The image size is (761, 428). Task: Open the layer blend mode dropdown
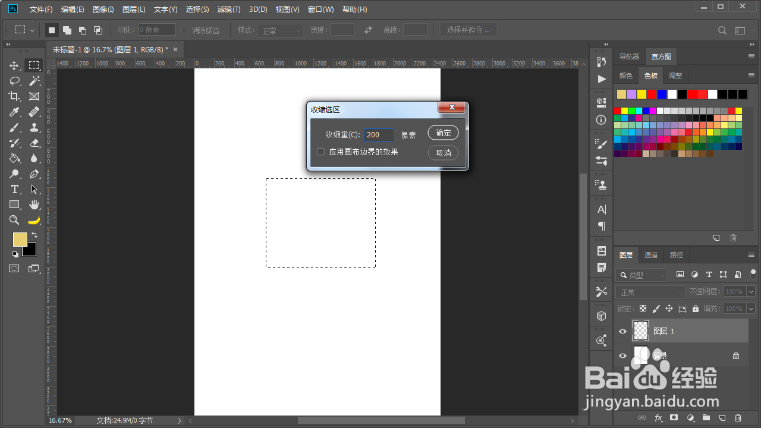pyautogui.click(x=652, y=292)
